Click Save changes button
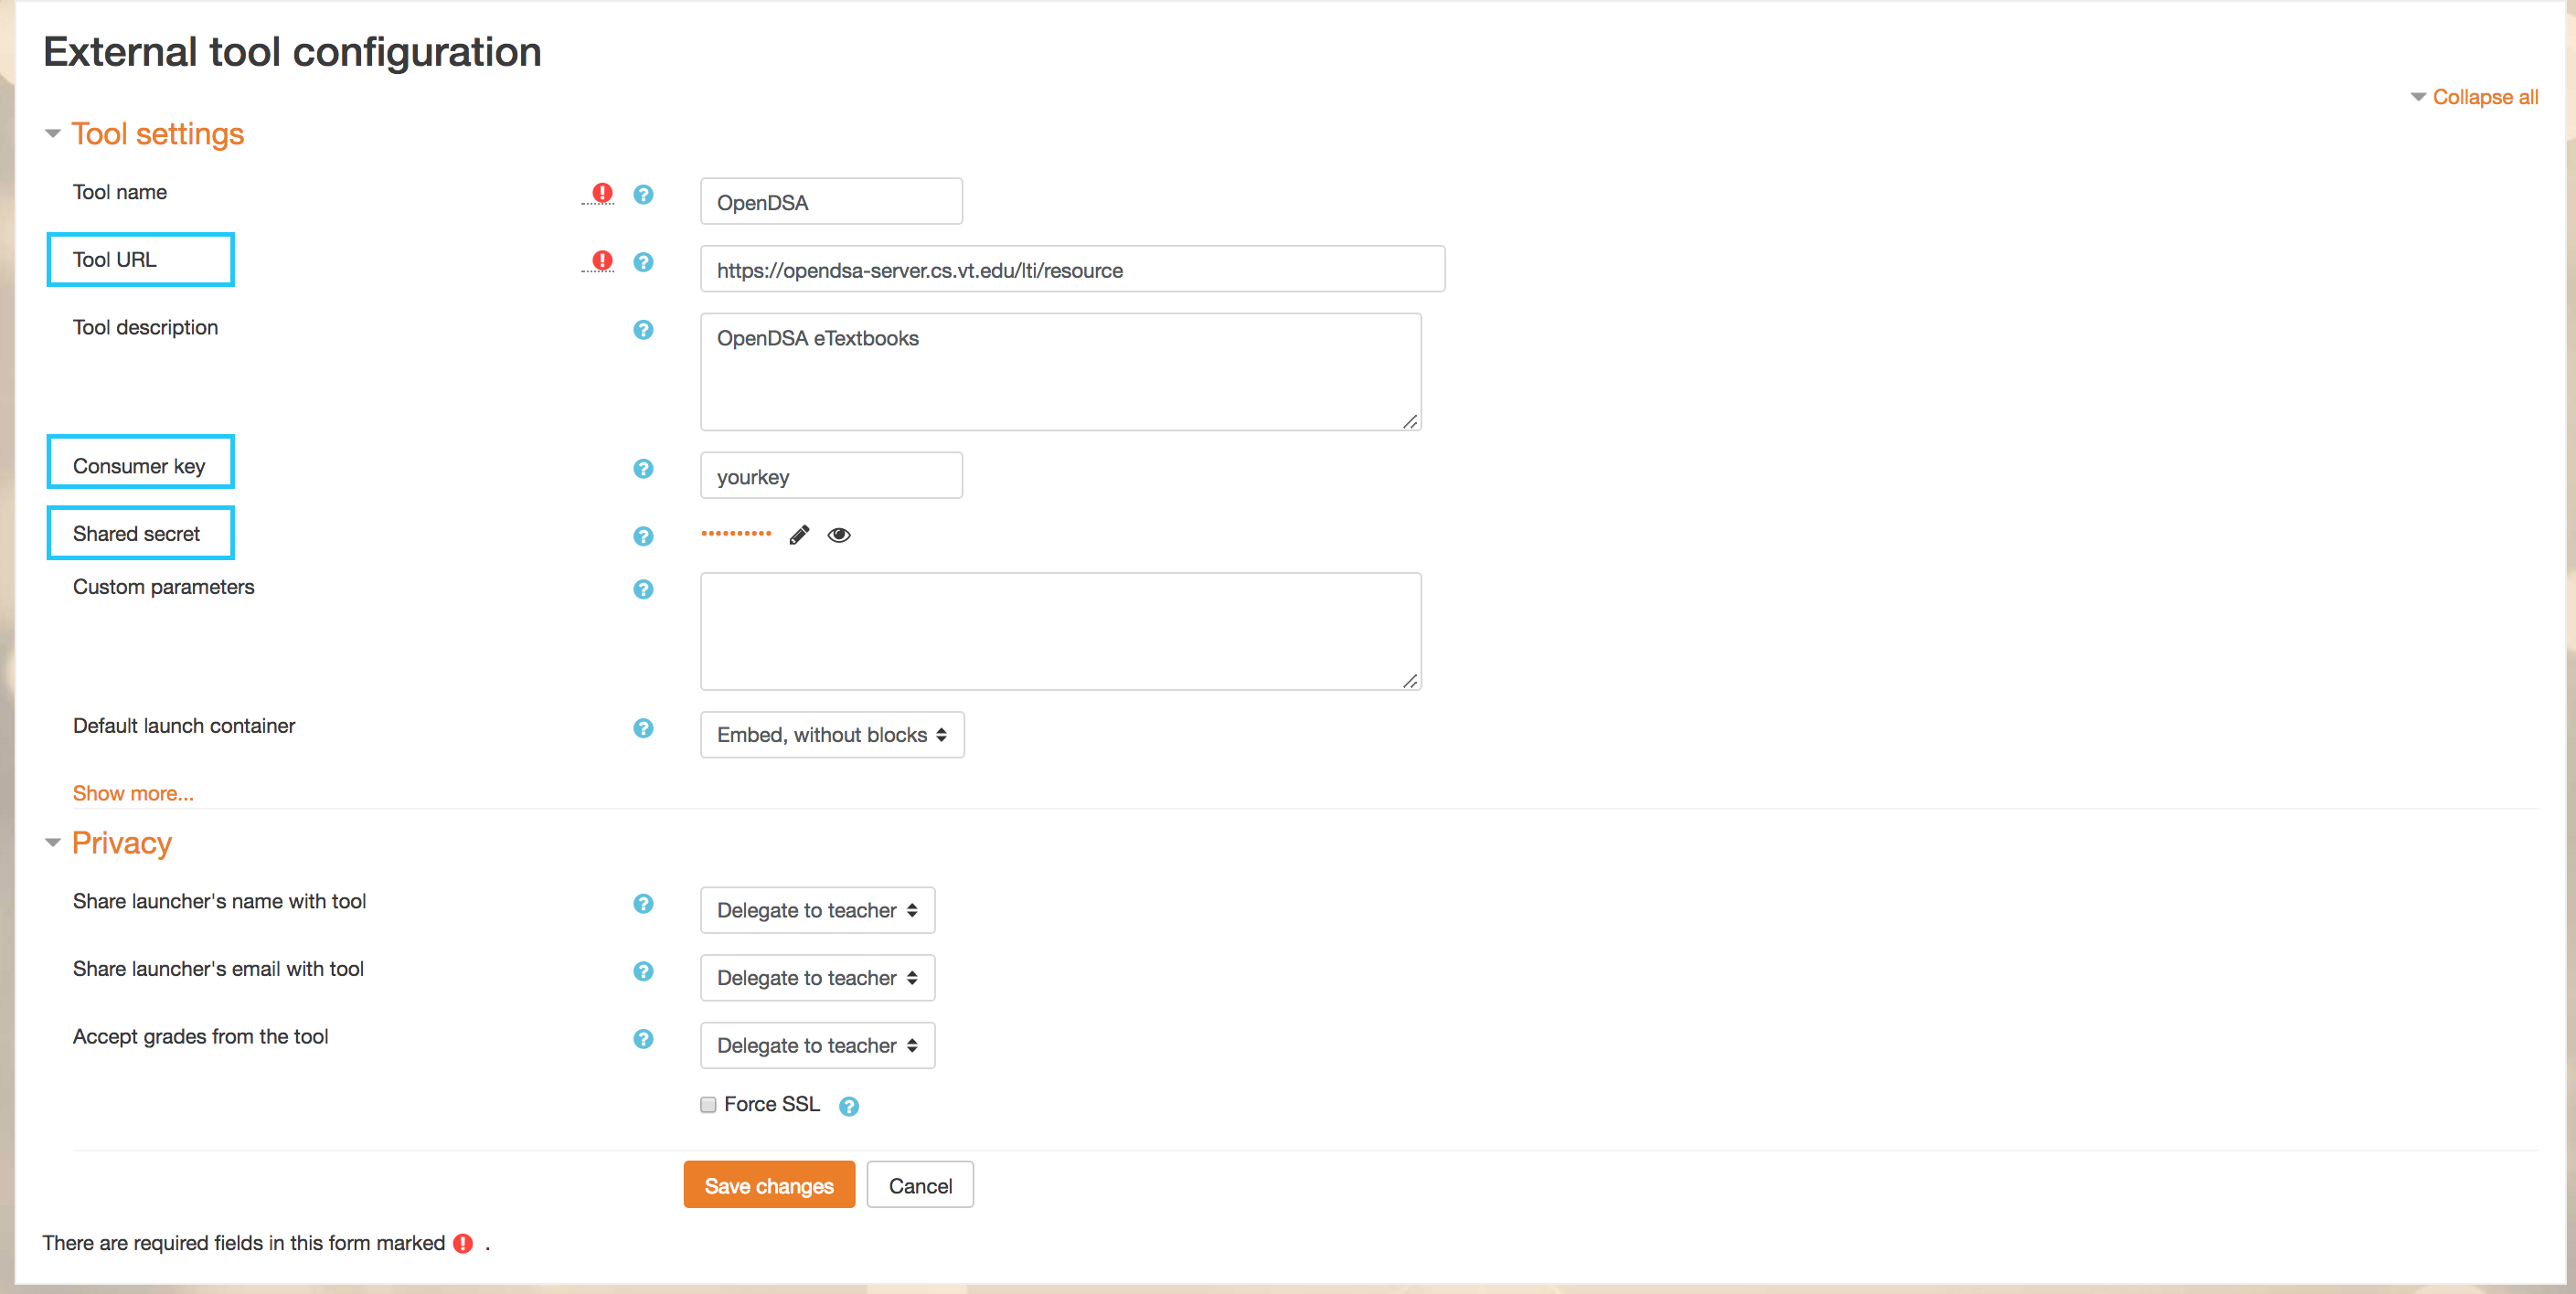The image size is (2576, 1294). 769,1185
